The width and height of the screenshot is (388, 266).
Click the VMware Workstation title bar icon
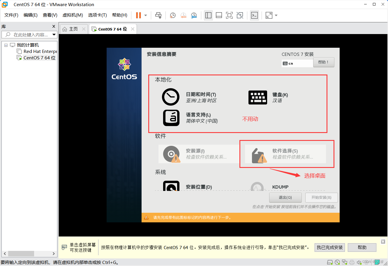pyautogui.click(x=5, y=4)
